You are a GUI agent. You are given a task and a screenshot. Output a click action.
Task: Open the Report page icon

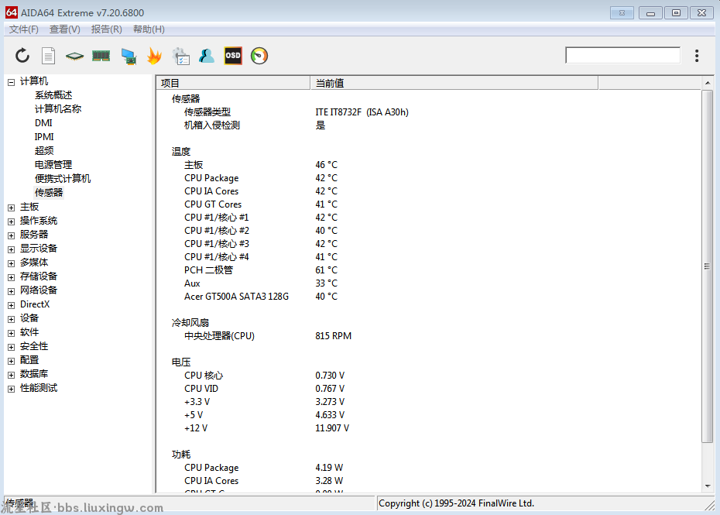48,56
